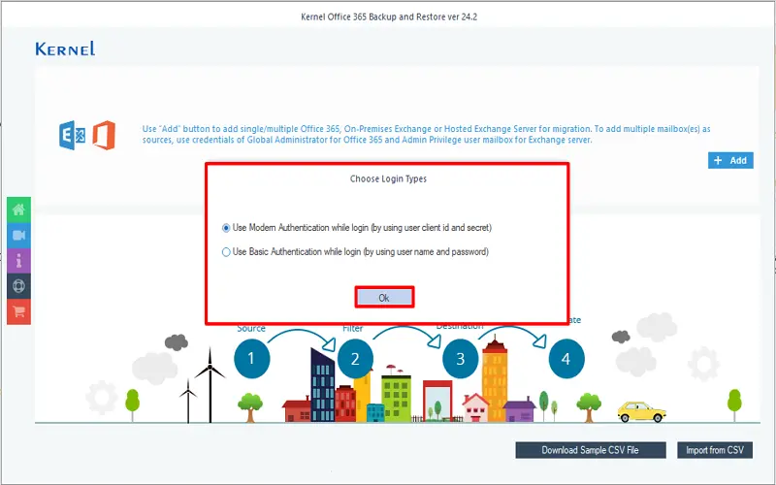
Task: Click the Kernel logo
Action: (x=65, y=48)
